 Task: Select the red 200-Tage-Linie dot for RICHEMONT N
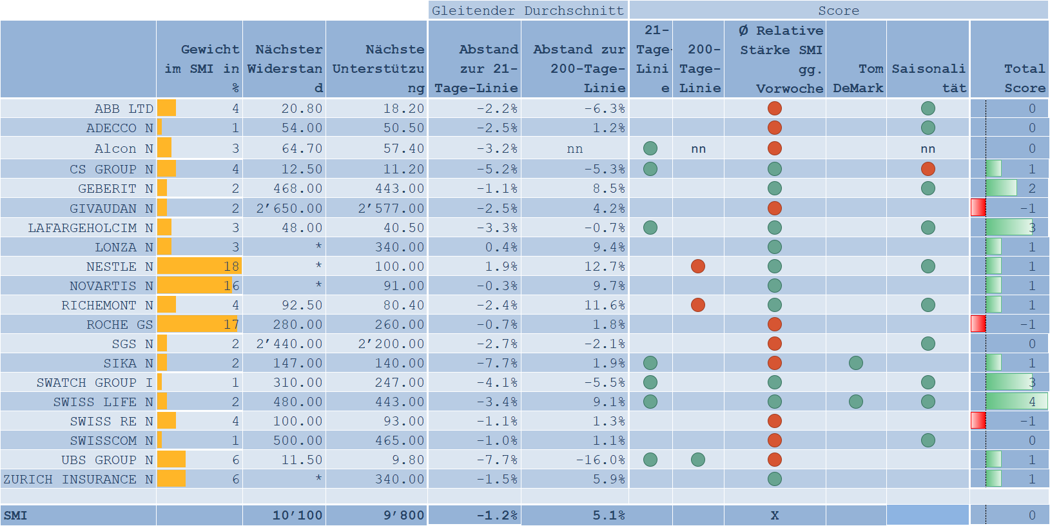pos(697,305)
